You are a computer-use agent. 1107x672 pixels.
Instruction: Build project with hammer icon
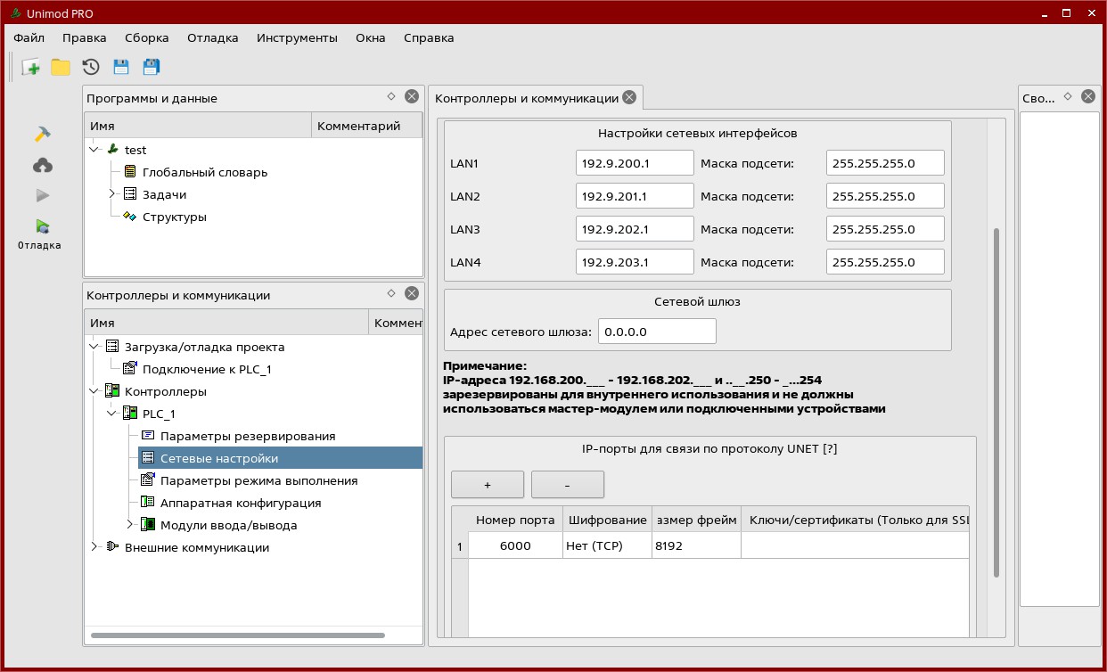point(42,134)
